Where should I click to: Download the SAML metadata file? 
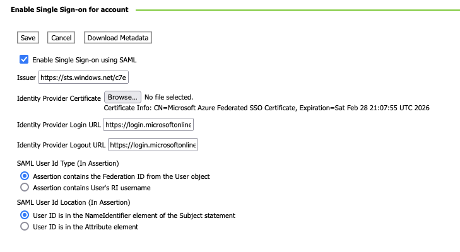pos(118,38)
